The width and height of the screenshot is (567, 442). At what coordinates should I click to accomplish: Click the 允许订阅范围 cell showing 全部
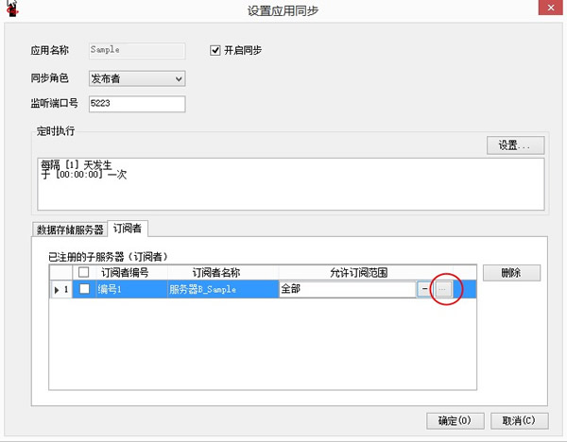[346, 290]
